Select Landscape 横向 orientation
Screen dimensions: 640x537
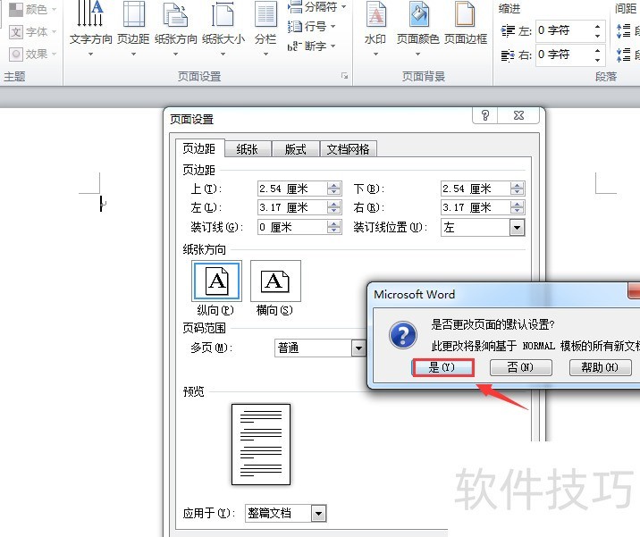point(275,288)
